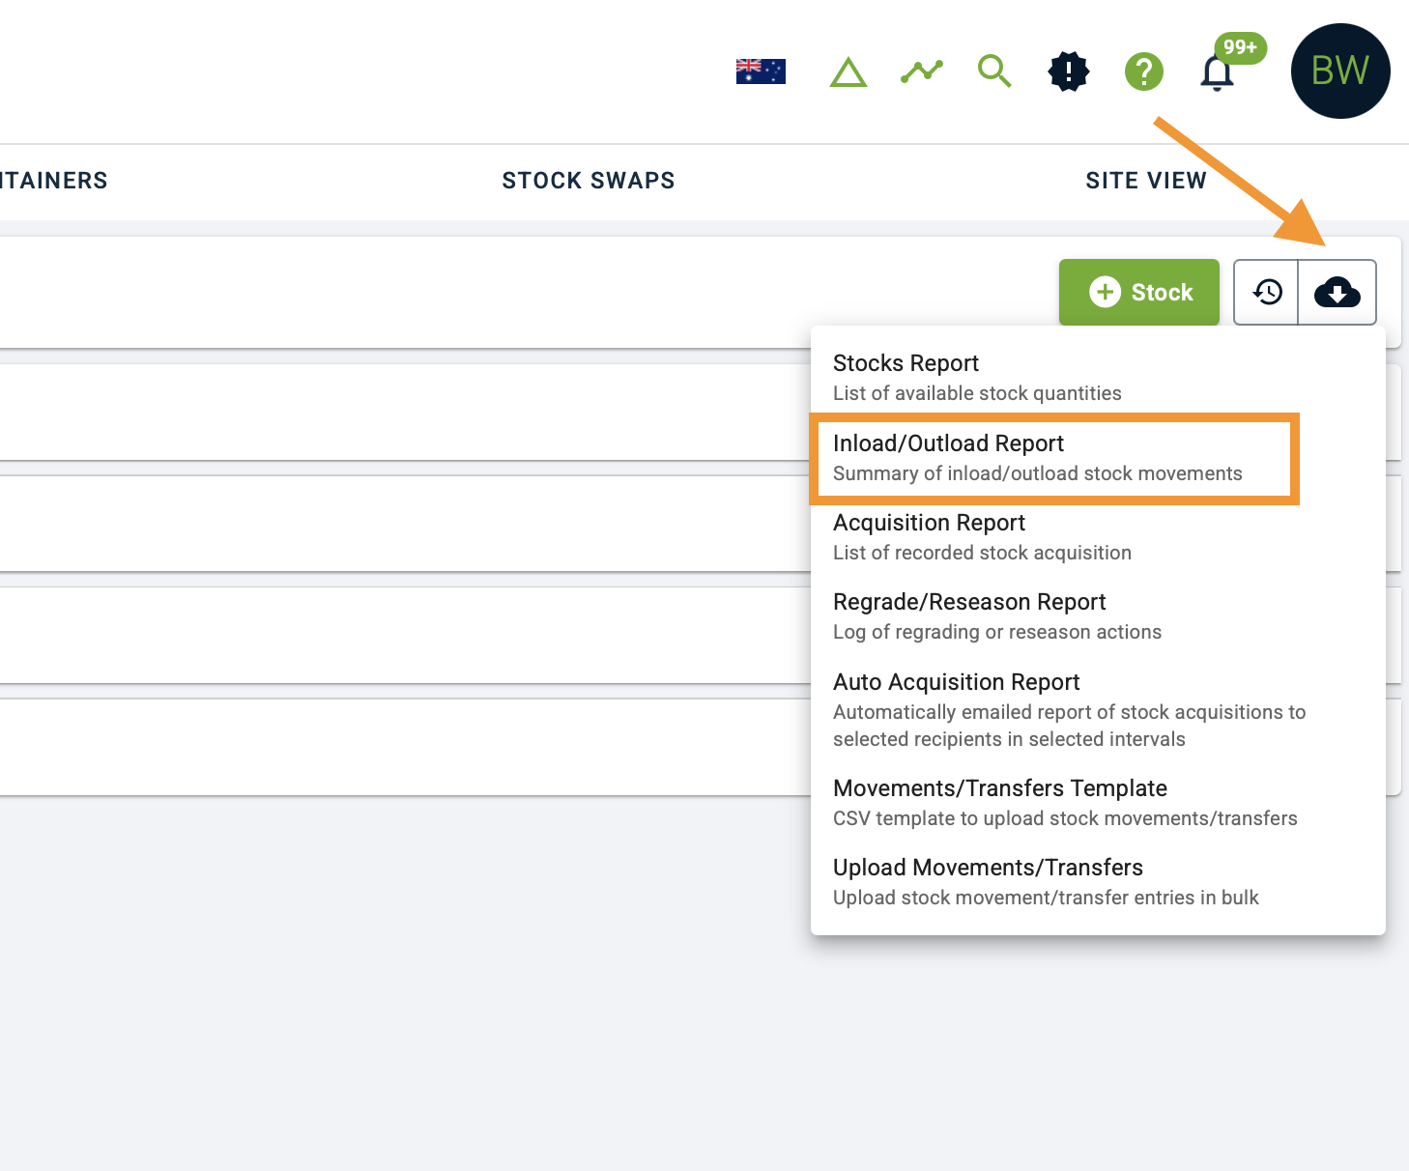Click the green add Stock button
The height and width of the screenshot is (1171, 1409).
click(1139, 292)
